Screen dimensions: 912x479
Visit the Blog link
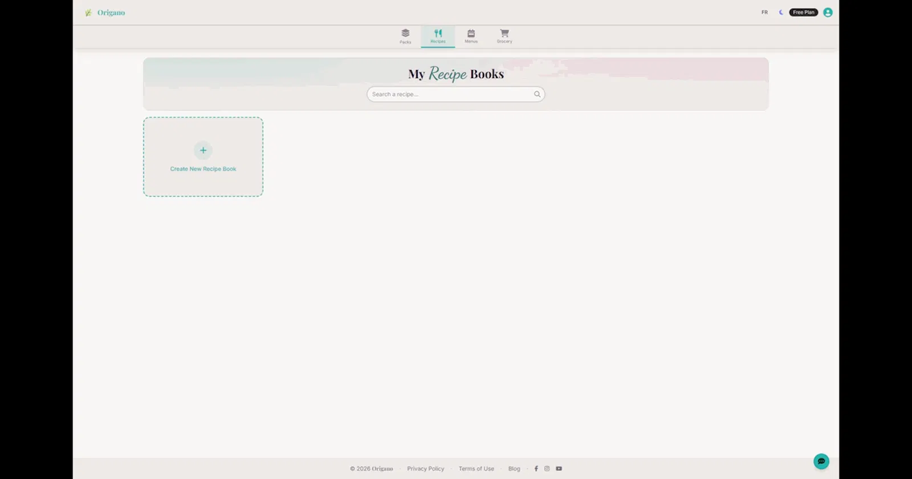(514, 469)
